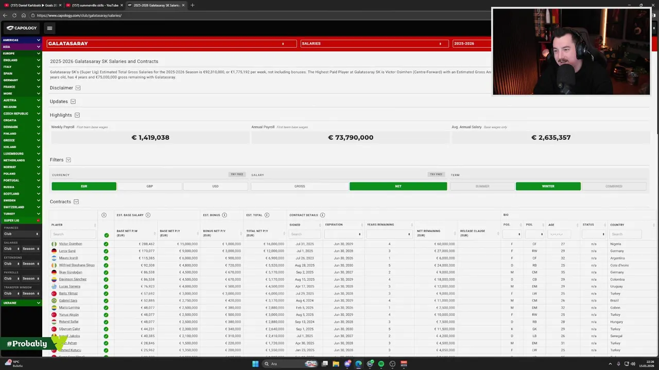The height and width of the screenshot is (370, 659).
Task: Select USD currency
Action: 215,186
